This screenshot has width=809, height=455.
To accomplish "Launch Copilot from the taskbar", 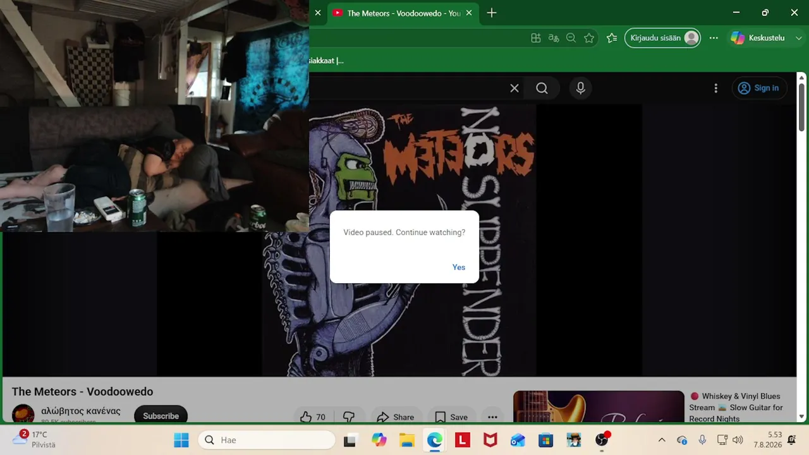I will [379, 440].
